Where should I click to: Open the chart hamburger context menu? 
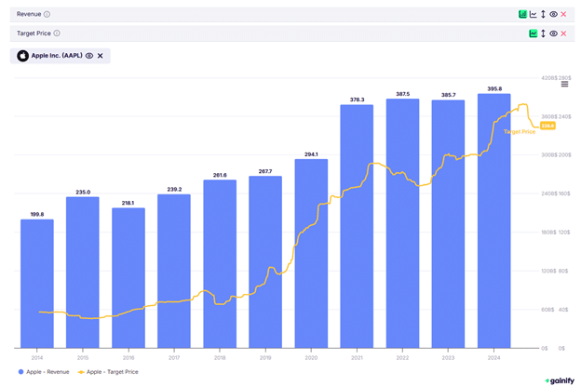tap(564, 84)
